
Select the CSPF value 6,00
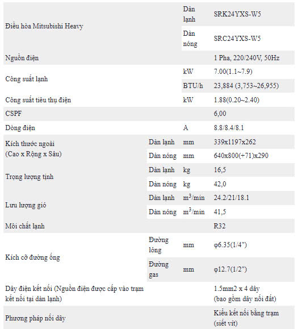[220, 114]
